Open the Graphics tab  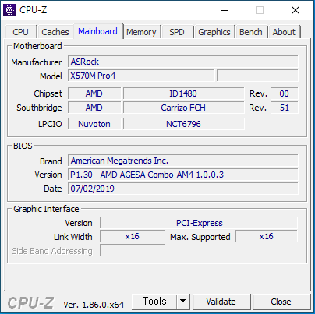click(214, 32)
